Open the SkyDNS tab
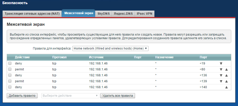This screenshot has height=106, width=238. (103, 14)
